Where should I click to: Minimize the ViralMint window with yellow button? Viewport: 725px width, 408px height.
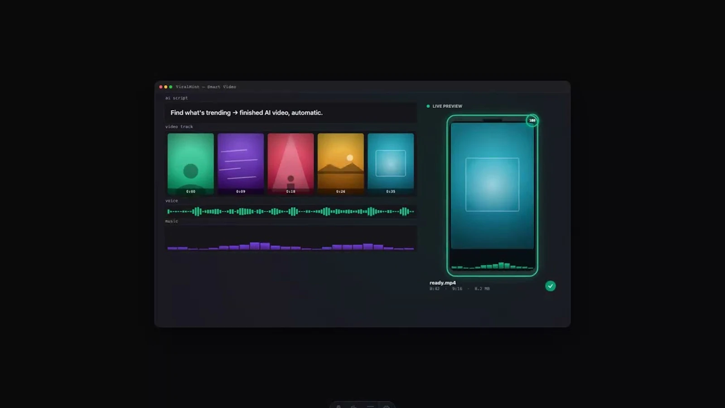[x=166, y=87]
